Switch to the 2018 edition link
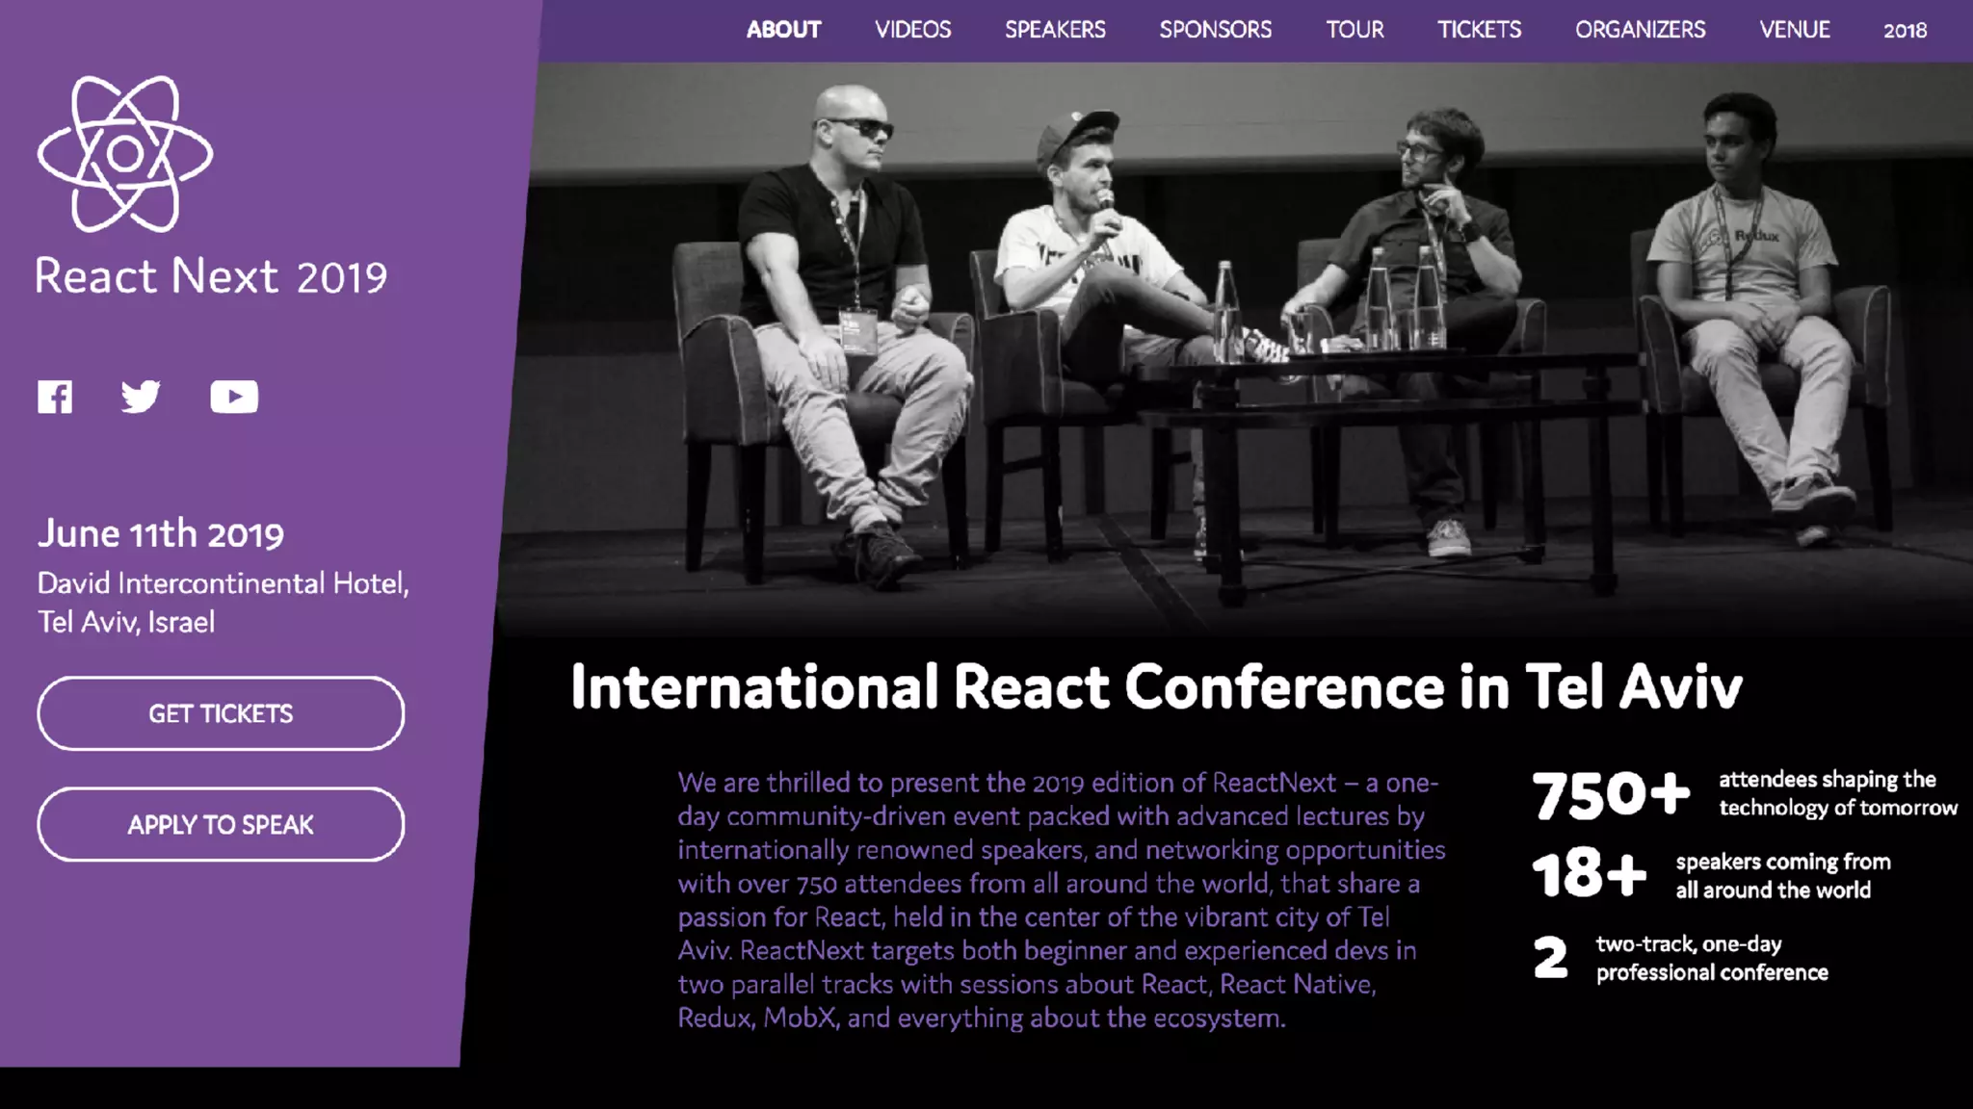This screenshot has height=1109, width=1973. pos(1905,31)
